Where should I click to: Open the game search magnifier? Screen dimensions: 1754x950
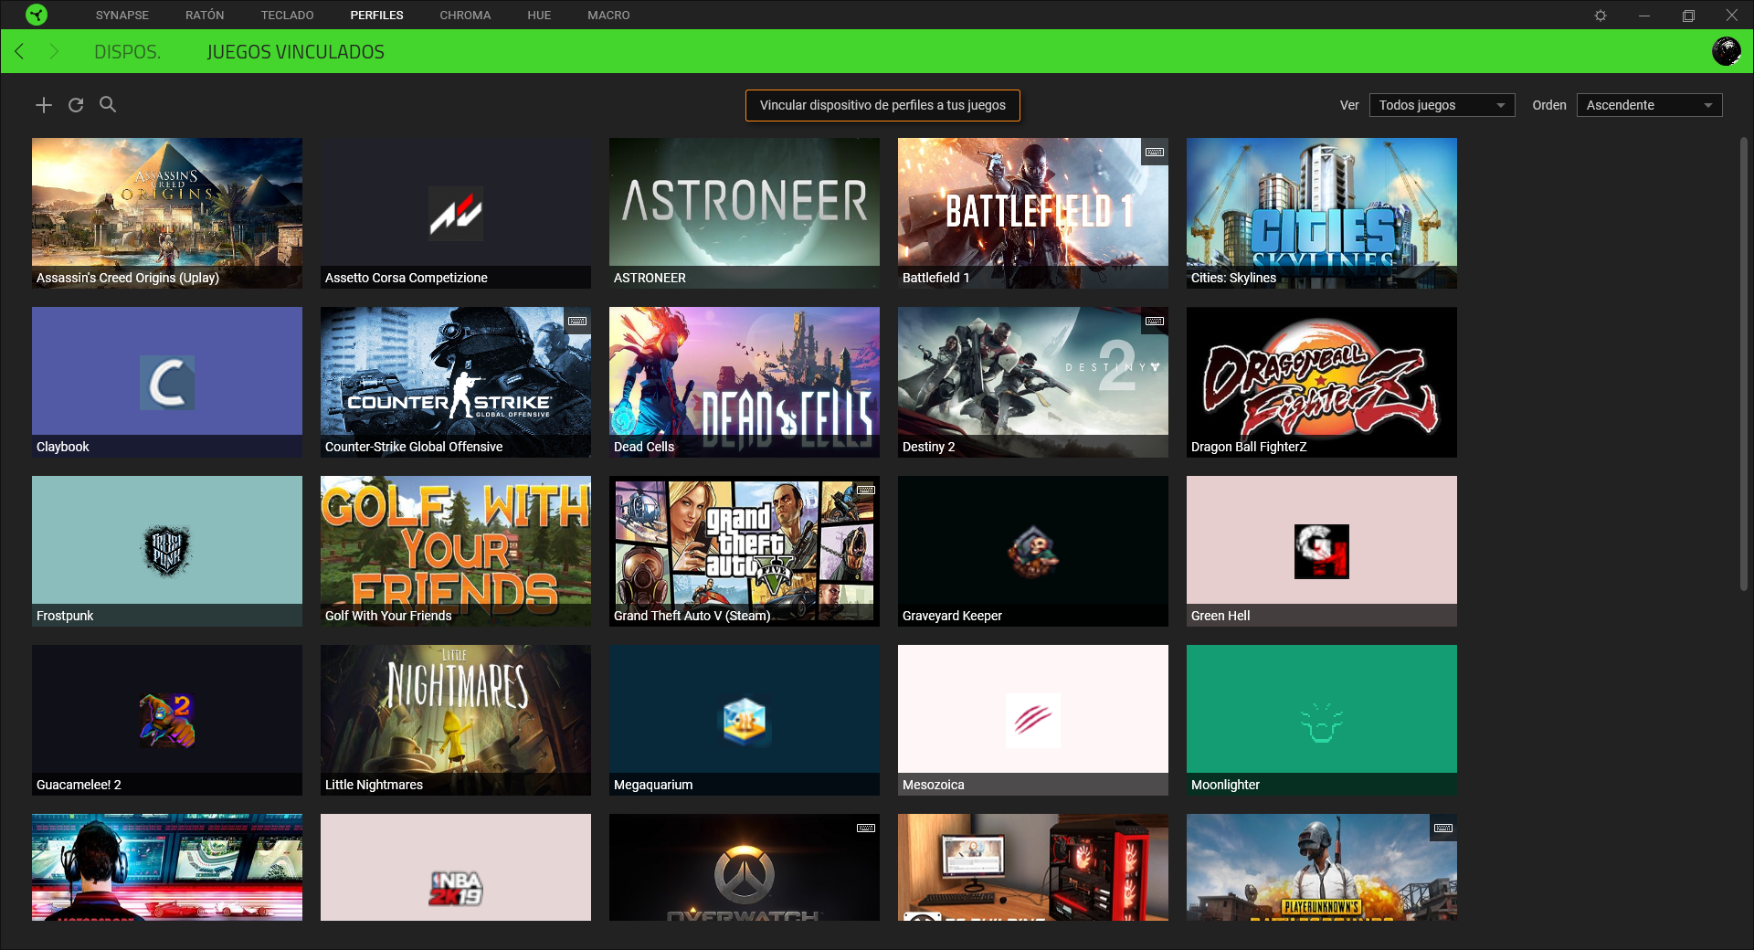(x=108, y=104)
